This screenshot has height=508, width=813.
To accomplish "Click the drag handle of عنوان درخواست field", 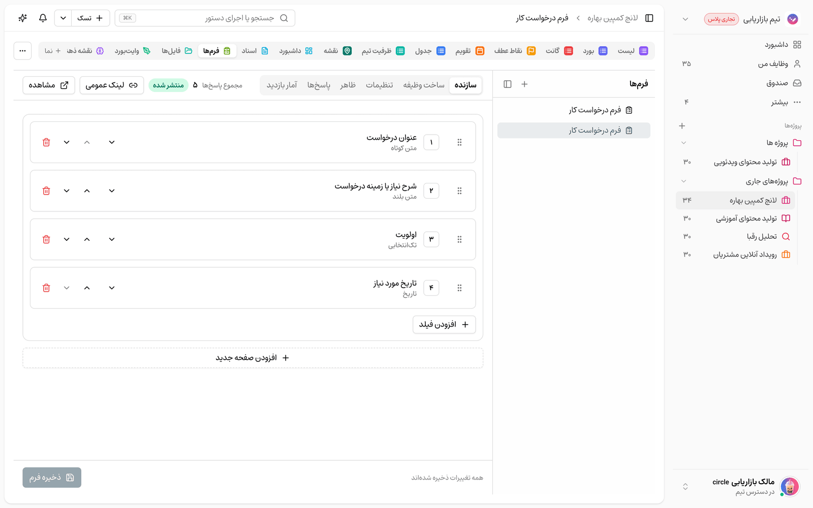I will [x=459, y=142].
